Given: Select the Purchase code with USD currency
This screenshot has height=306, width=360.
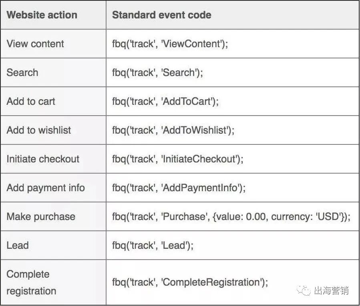Looking at the screenshot, I should coord(231,216).
